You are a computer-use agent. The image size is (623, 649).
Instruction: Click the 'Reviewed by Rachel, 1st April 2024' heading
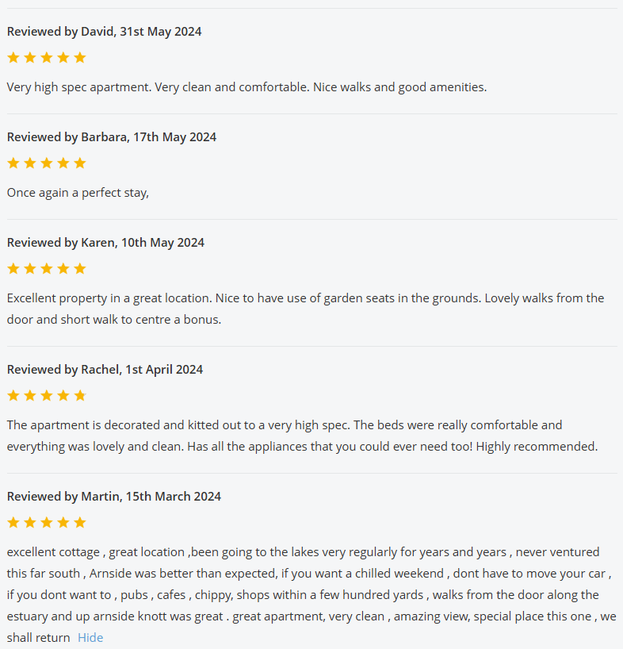105,370
